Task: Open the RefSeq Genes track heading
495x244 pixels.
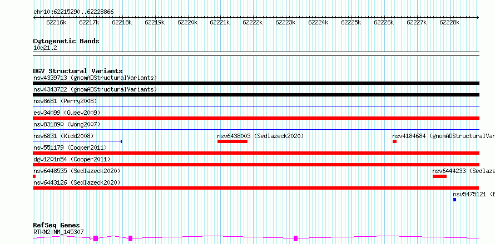Action: coord(56,226)
